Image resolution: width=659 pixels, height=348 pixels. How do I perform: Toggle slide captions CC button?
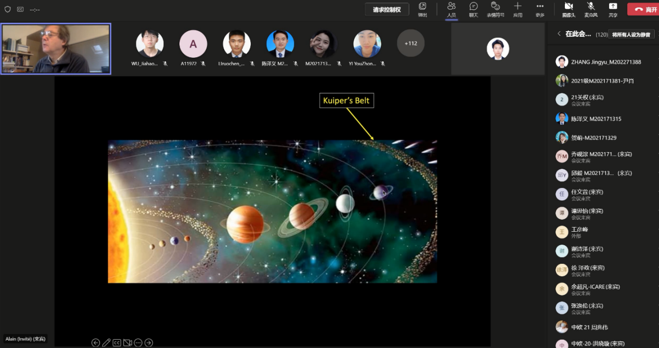click(117, 343)
